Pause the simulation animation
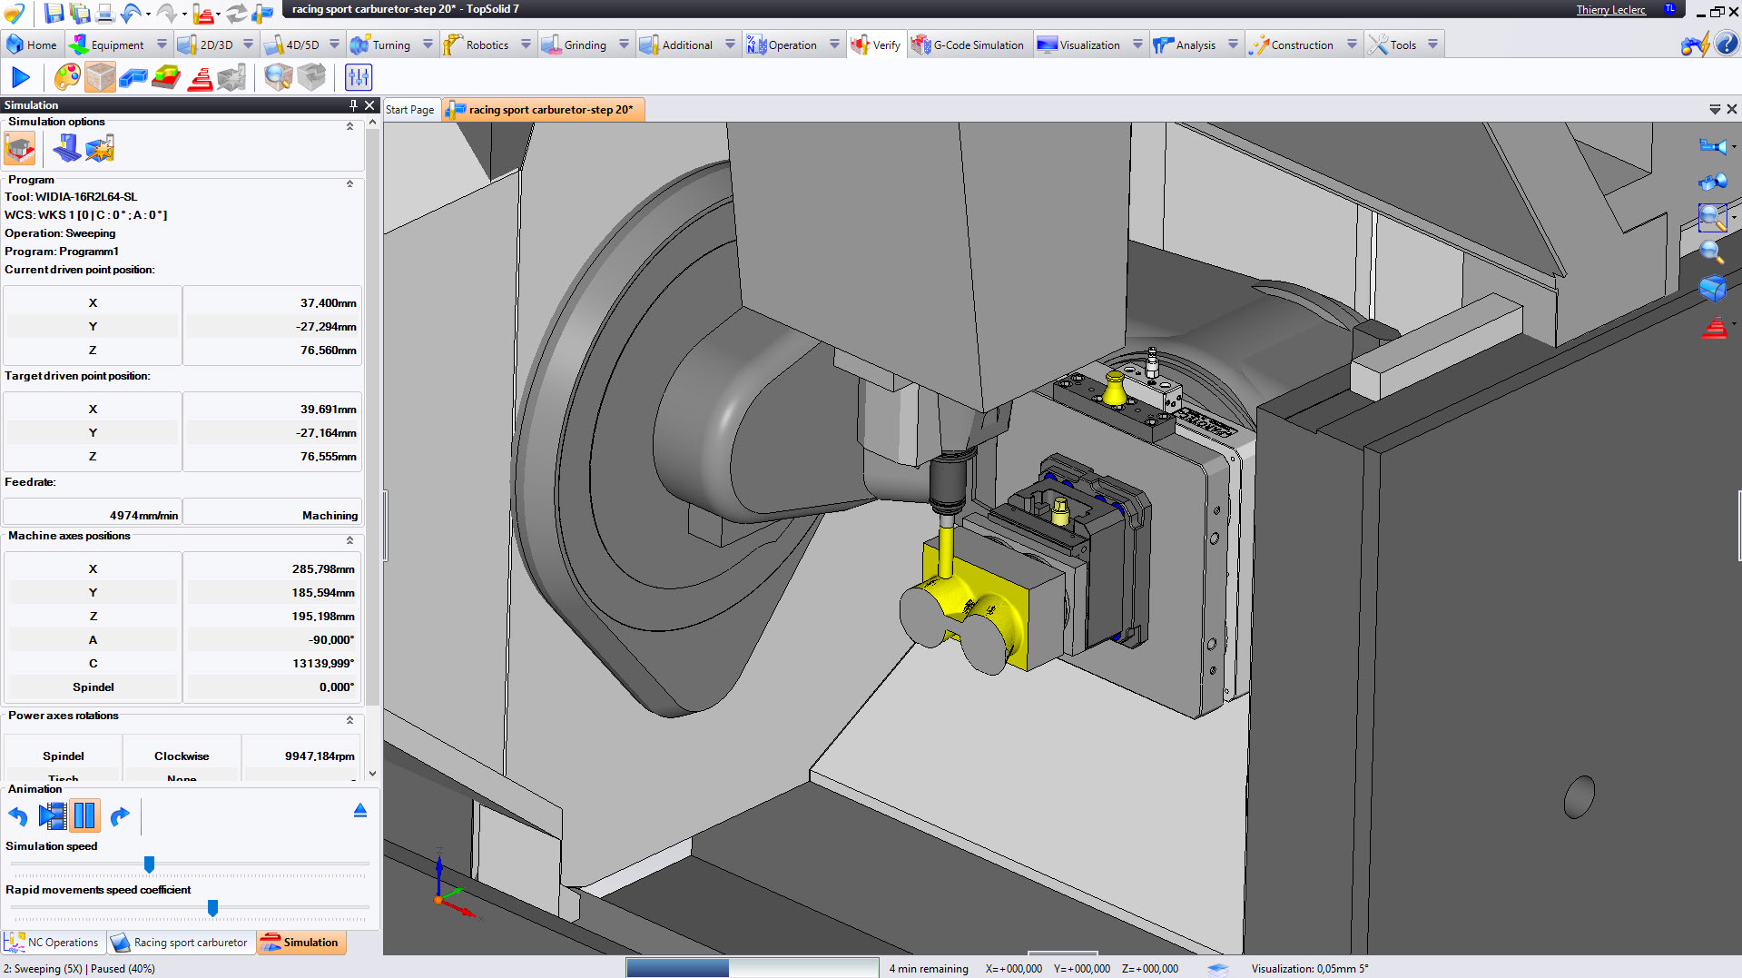 coord(84,815)
